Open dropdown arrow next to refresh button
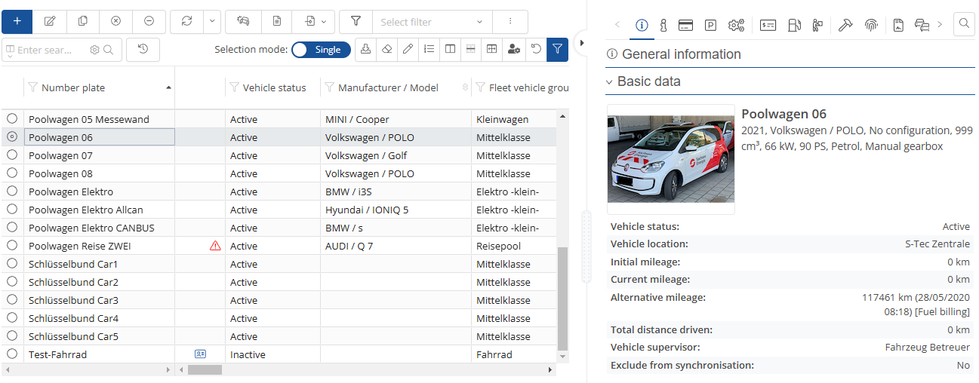 212,22
